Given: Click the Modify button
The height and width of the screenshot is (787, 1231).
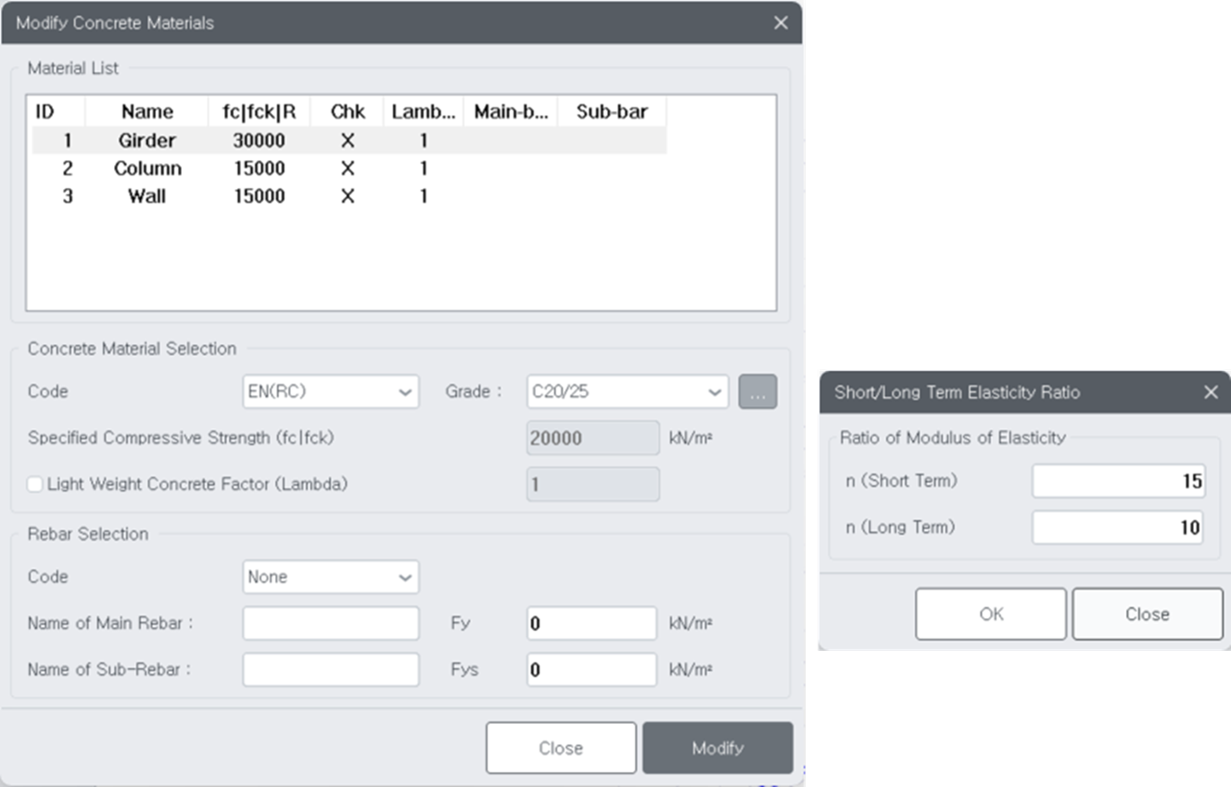Looking at the screenshot, I should tap(717, 747).
